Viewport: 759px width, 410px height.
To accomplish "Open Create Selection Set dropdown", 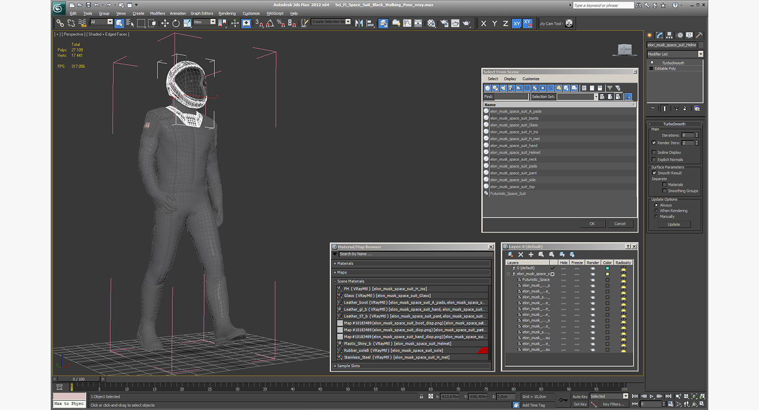I will [x=331, y=22].
